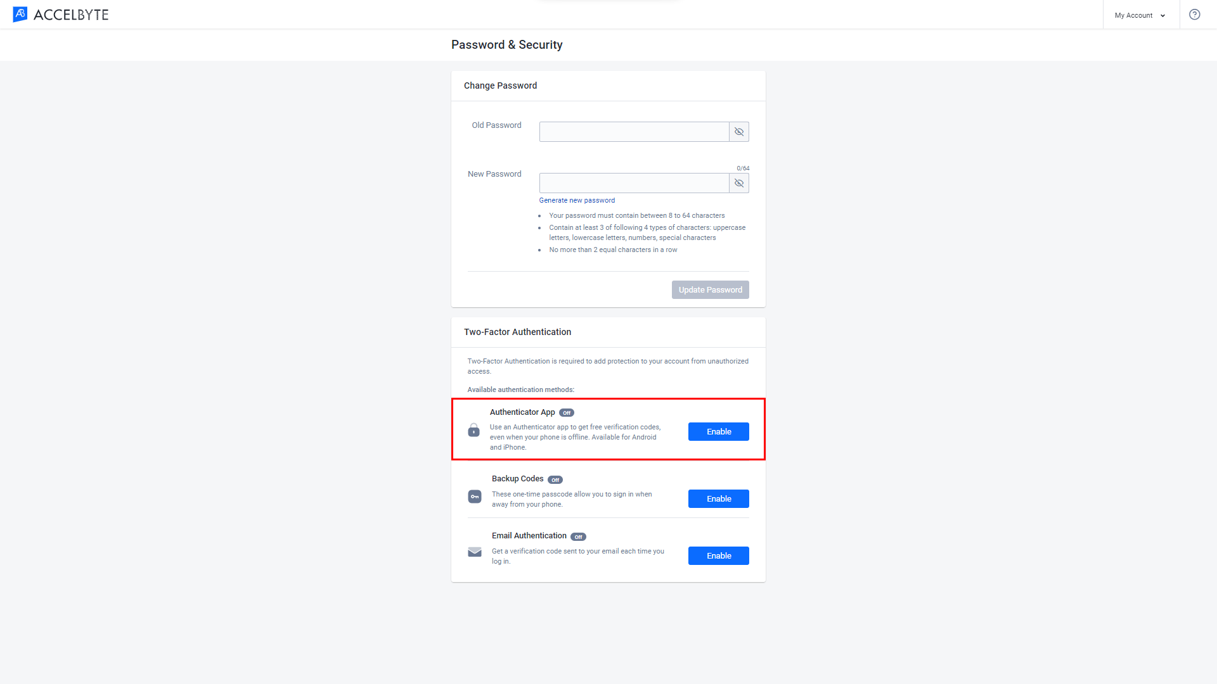Image resolution: width=1217 pixels, height=684 pixels.
Task: Click Generate new password link
Action: pyautogui.click(x=577, y=200)
